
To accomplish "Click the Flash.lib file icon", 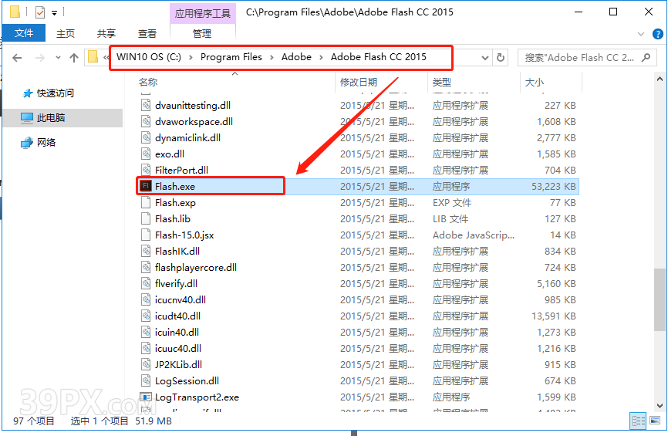I will 146,218.
